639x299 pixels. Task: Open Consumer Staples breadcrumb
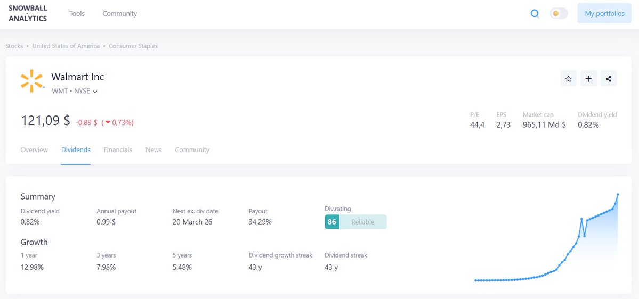[133, 46]
